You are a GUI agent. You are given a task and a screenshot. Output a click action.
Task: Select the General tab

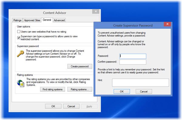pyautogui.click(x=47, y=20)
